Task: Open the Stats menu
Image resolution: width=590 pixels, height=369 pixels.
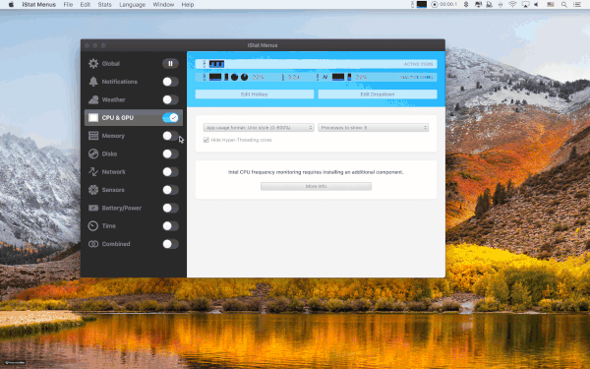Action: coord(104,5)
